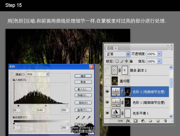Pick the black point eyedropper in Levels dialog
Screen dimensions: 180x136
[78, 118]
